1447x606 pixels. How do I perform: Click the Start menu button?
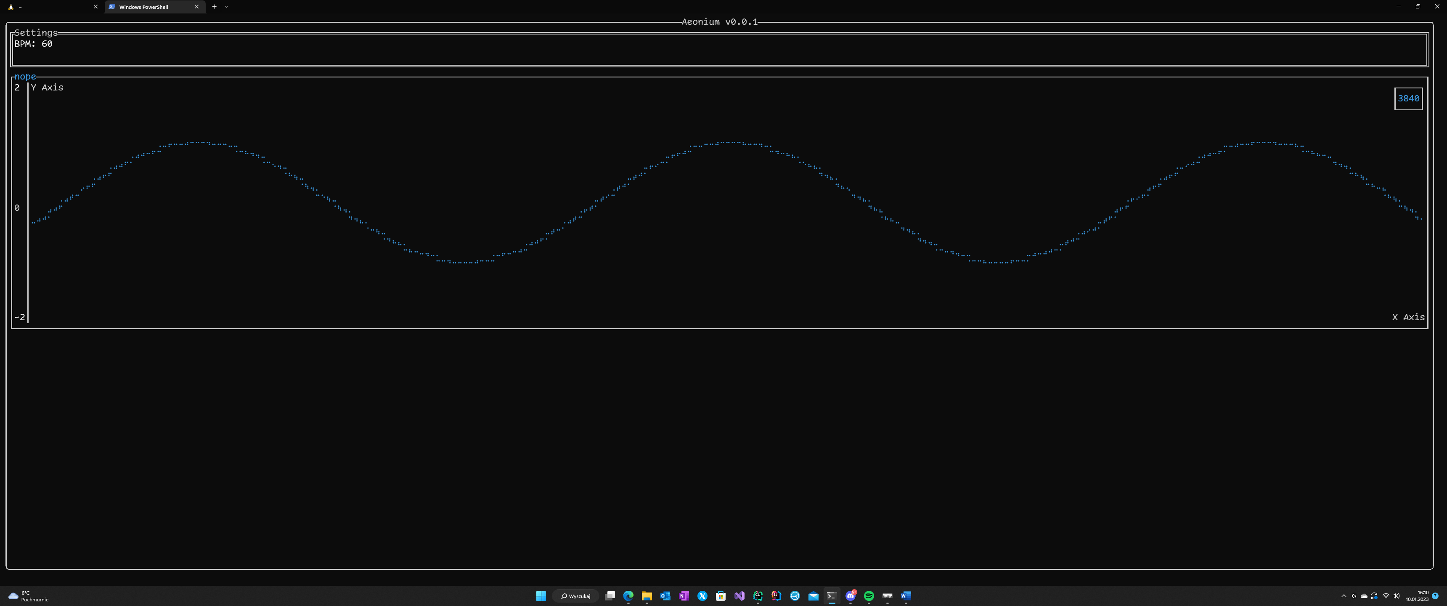pos(541,596)
